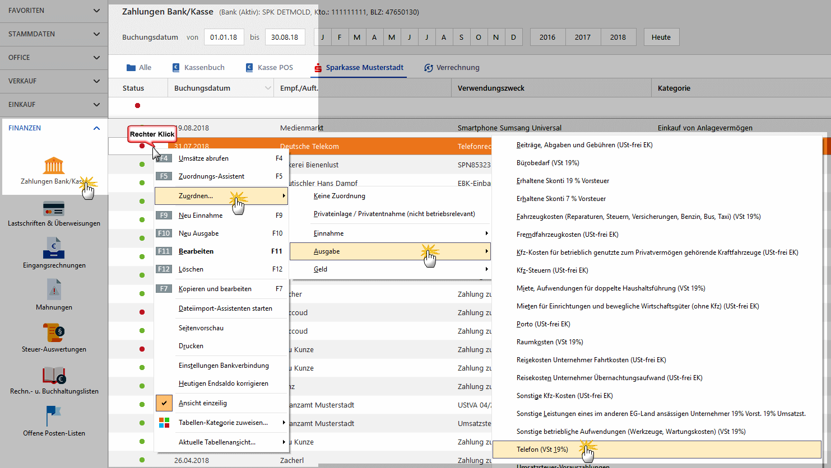Image resolution: width=831 pixels, height=468 pixels.
Task: Open Offene Posten-Listen flag icon
Action: [54, 416]
